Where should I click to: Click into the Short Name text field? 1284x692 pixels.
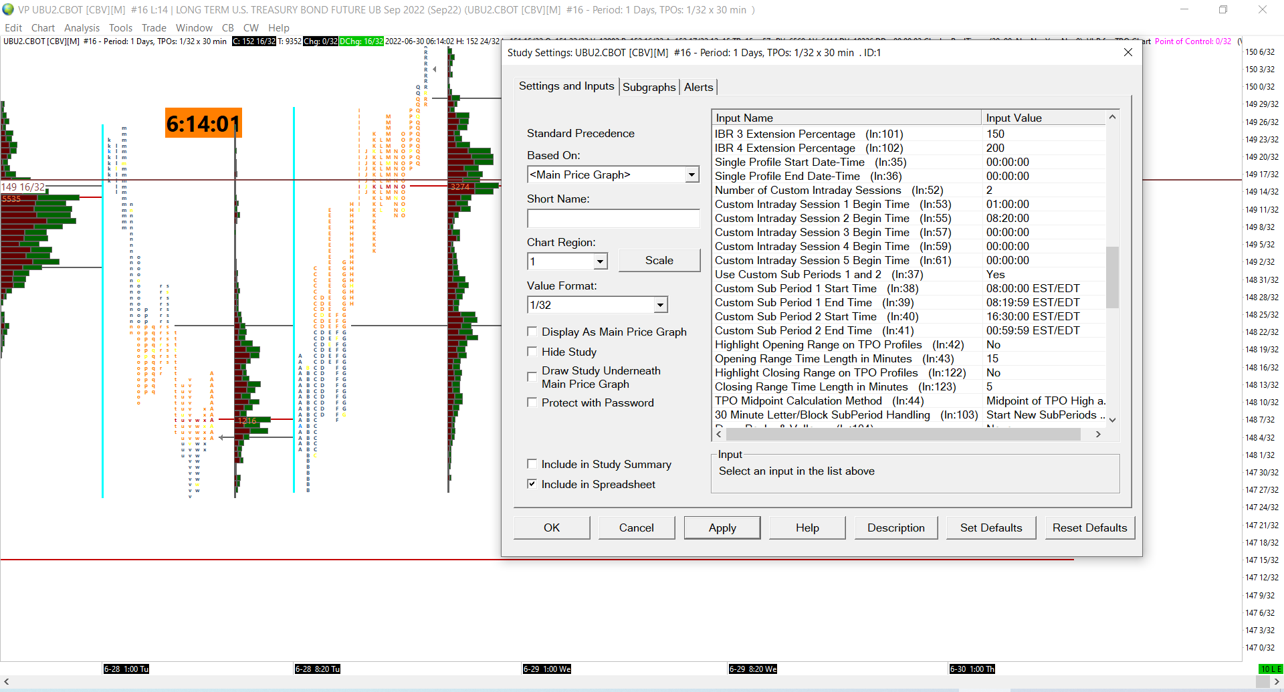[x=613, y=219]
